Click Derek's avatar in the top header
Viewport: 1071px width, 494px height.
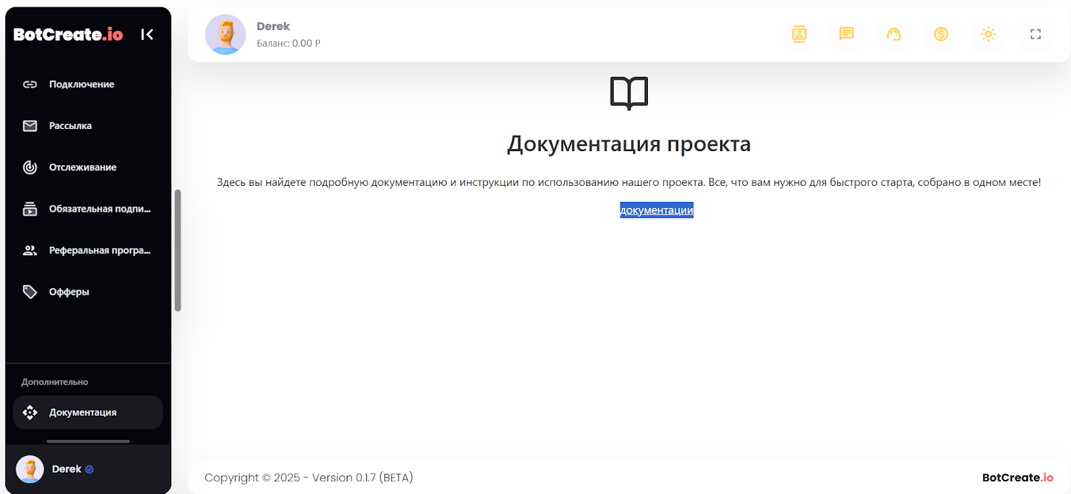click(x=226, y=35)
